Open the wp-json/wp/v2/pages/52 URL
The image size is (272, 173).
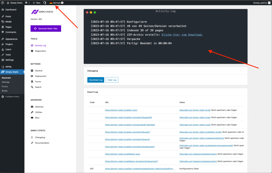coord(129,117)
